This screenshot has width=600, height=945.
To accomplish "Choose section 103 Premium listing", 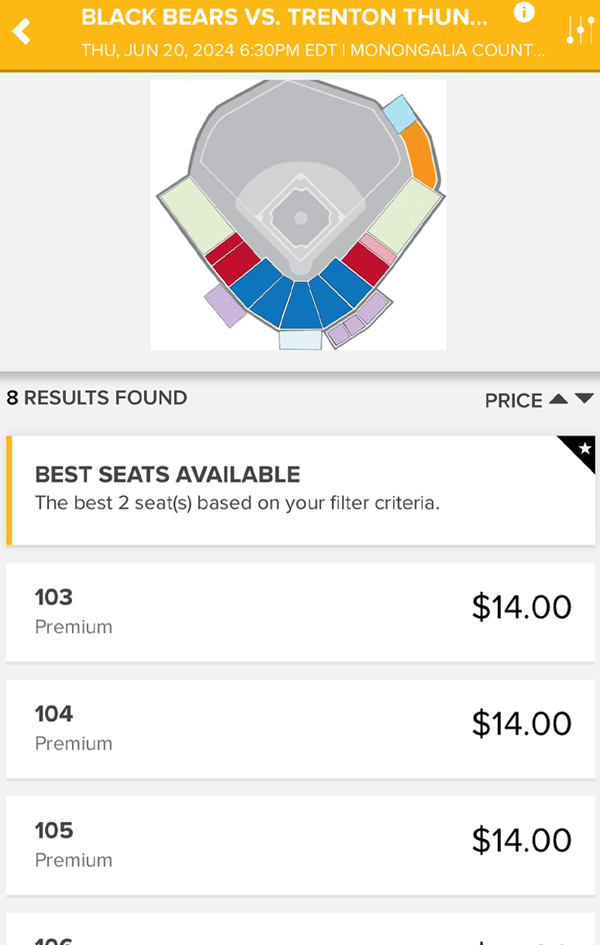I will click(300, 612).
